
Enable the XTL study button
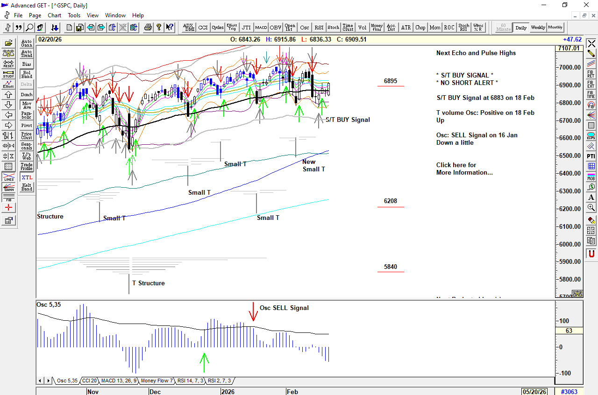pyautogui.click(x=27, y=177)
